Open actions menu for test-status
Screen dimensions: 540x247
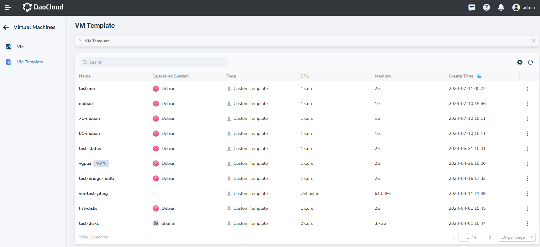pyautogui.click(x=527, y=149)
